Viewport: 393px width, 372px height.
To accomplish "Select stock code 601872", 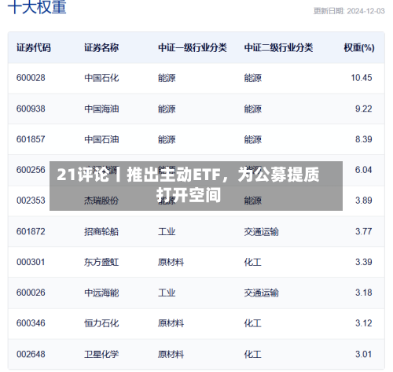I will [x=31, y=231].
